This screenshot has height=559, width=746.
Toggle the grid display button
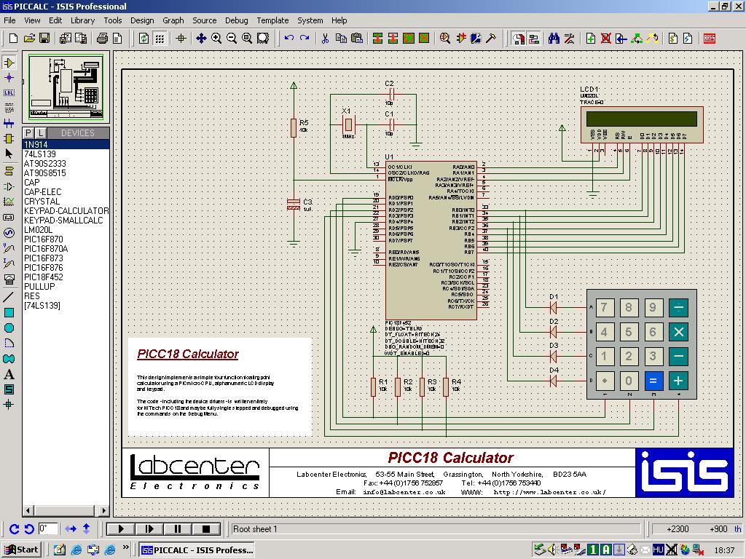point(160,38)
